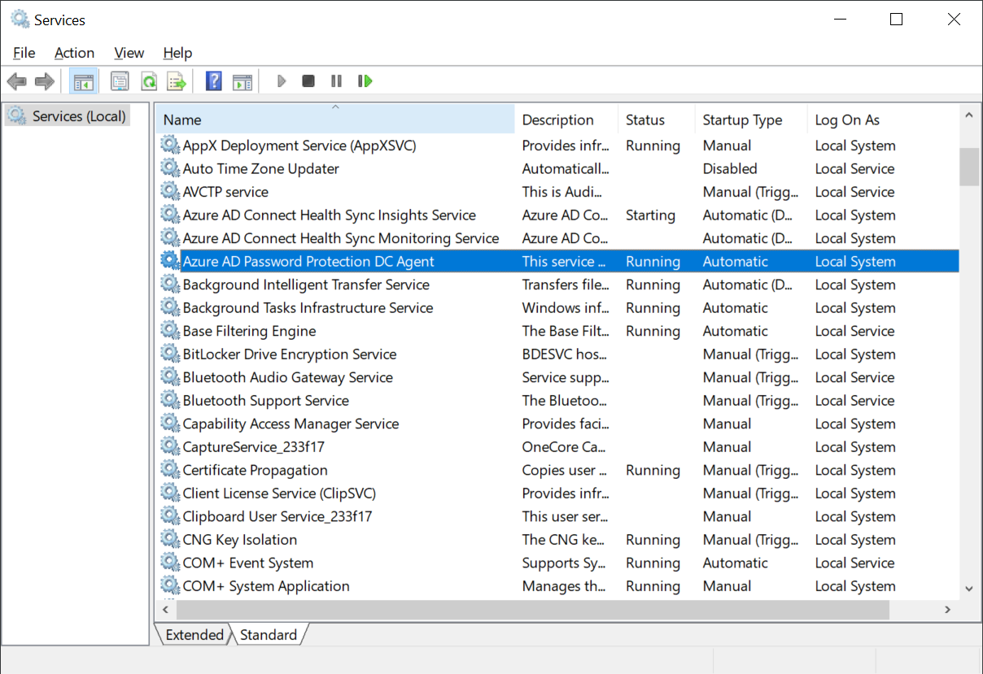This screenshot has width=983, height=674.
Task: Click the 'Disabled' startup type cell
Action: click(x=730, y=169)
